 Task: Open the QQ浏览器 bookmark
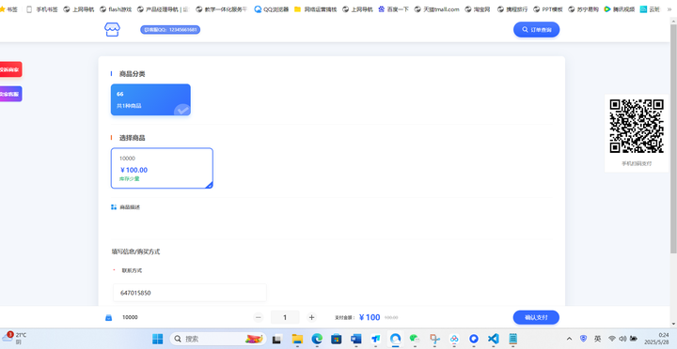[272, 9]
